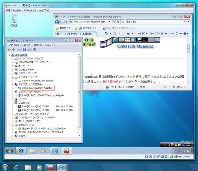Select red toolbox icon on guest taskbar
The height and width of the screenshot is (171, 198).
(x=67, y=151)
